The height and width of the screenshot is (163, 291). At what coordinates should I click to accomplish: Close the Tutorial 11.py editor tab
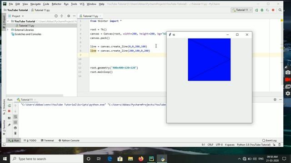click(x=100, y=16)
